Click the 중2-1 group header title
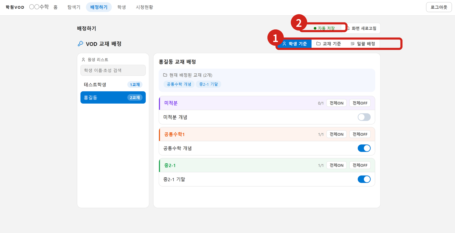455x233 pixels. click(x=170, y=165)
